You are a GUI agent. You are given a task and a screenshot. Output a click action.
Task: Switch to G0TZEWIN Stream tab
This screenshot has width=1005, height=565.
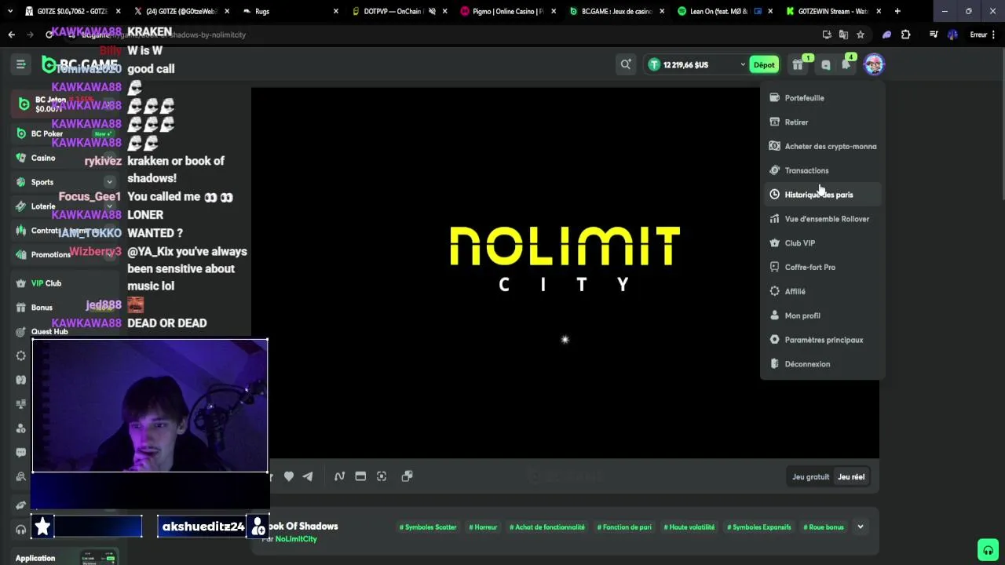click(832, 11)
